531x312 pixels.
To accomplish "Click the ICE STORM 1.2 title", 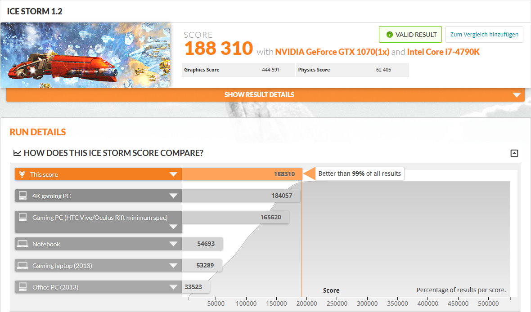I will pyautogui.click(x=35, y=11).
